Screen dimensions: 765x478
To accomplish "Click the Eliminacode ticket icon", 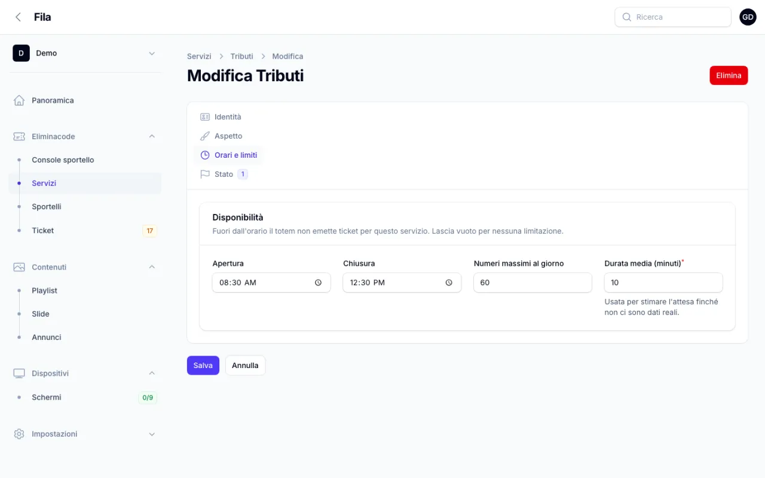I will point(19,136).
